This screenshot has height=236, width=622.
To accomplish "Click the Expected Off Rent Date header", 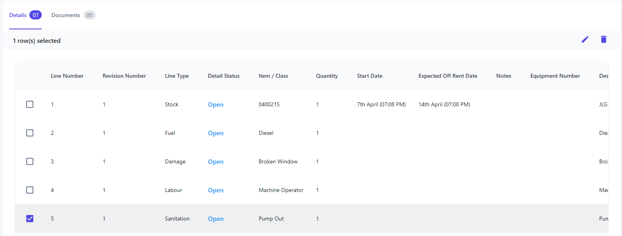I will point(448,76).
